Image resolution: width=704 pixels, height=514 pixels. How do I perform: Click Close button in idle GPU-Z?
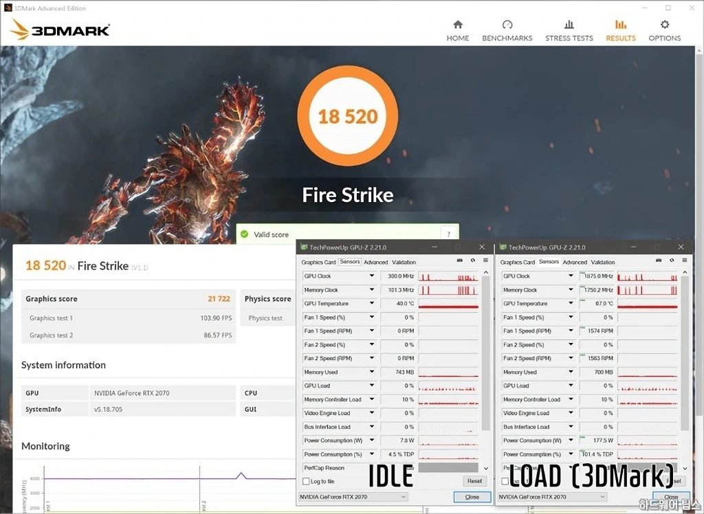coord(472,497)
